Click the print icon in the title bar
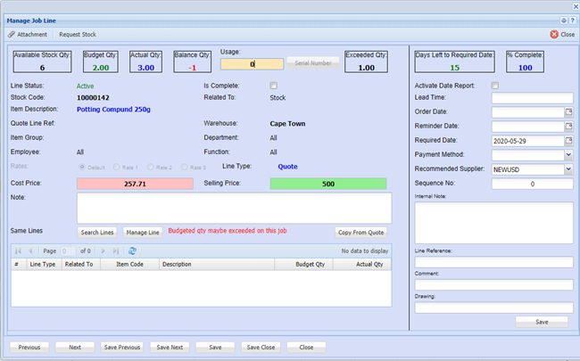Screen dimensions: 580x361 (x=562, y=20)
